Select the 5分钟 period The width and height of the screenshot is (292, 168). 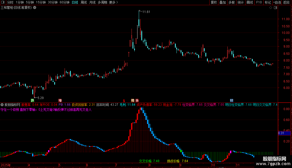pyautogui.click(x=30, y=2)
